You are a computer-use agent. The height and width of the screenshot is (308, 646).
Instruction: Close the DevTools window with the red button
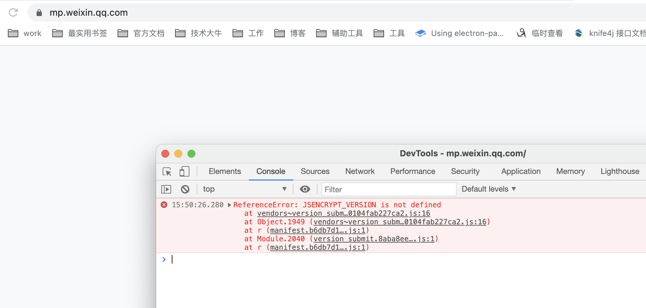point(165,154)
